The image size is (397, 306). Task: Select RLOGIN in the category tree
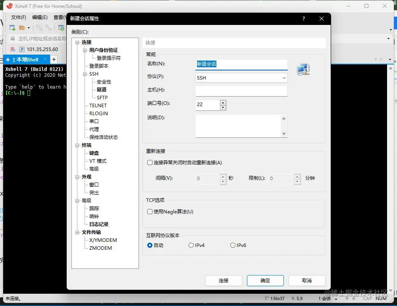[x=98, y=114]
